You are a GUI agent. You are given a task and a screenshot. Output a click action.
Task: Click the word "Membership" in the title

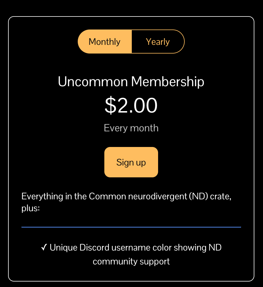[x=168, y=82]
